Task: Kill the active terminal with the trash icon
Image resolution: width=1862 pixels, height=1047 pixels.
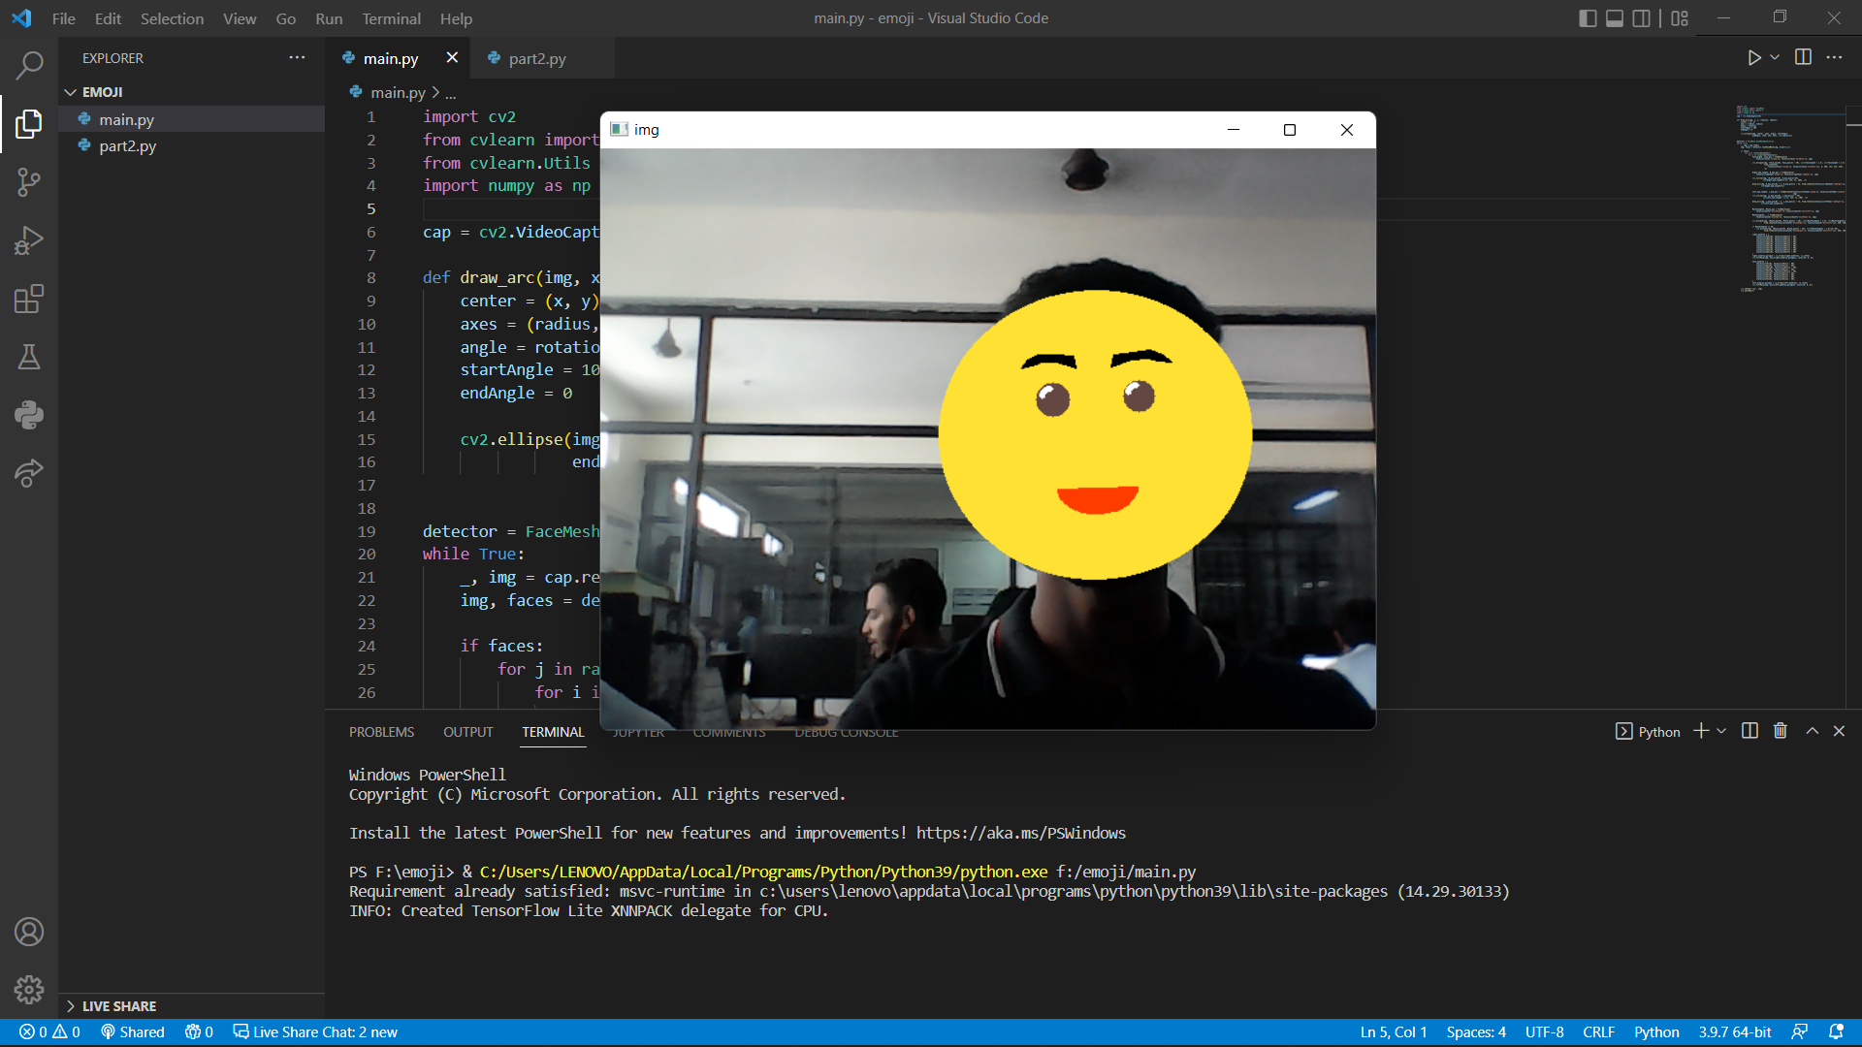Action: (1781, 731)
